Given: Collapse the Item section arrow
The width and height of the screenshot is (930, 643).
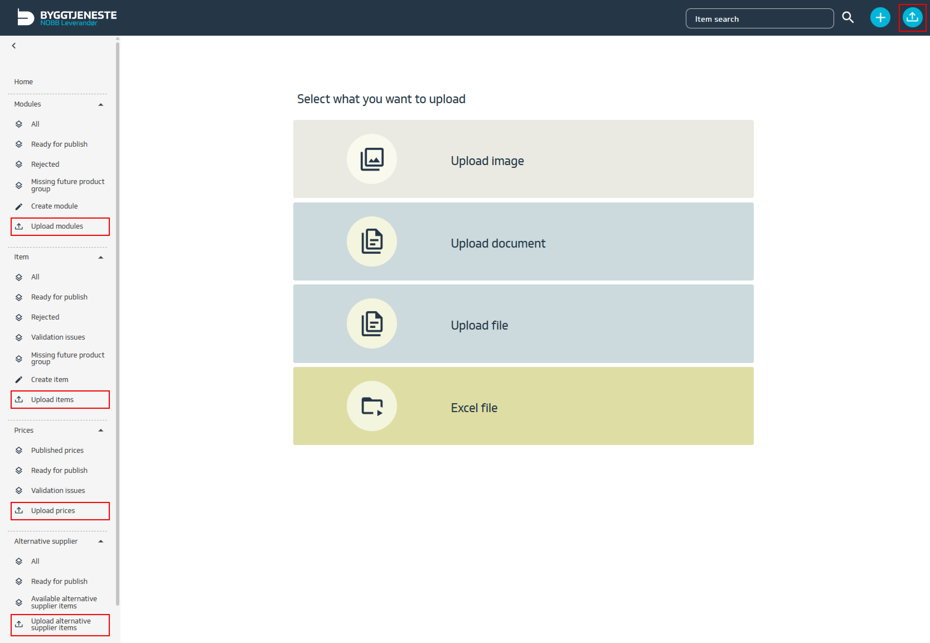Looking at the screenshot, I should pyautogui.click(x=101, y=257).
